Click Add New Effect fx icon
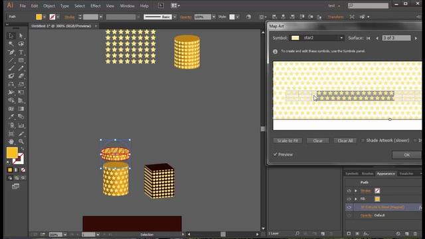425x239 pixels. point(366,234)
